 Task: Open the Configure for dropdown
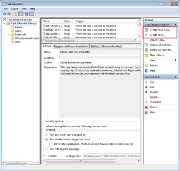click(x=112, y=156)
